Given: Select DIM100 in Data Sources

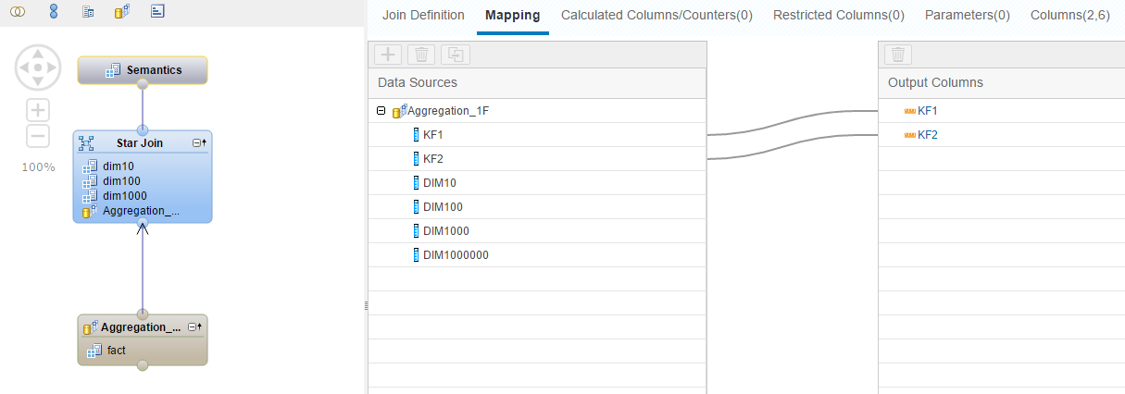Looking at the screenshot, I should [537, 207].
